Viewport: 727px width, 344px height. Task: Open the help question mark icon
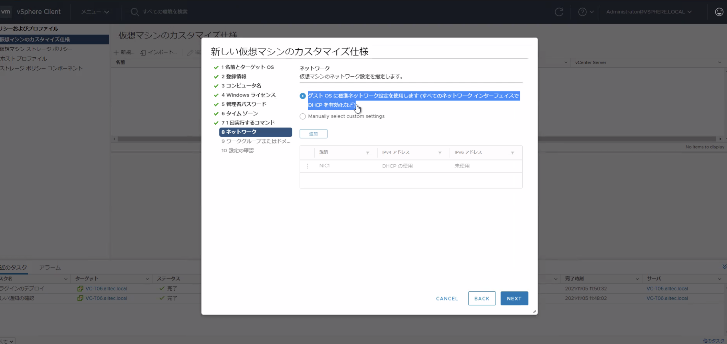pos(583,12)
